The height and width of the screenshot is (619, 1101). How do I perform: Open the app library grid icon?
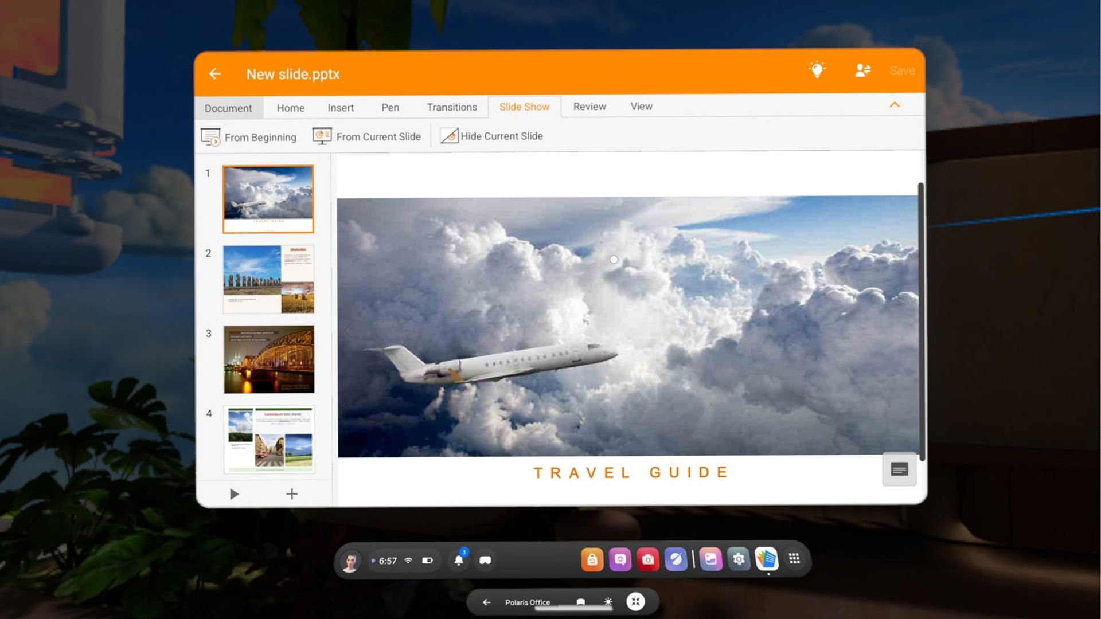coord(794,559)
